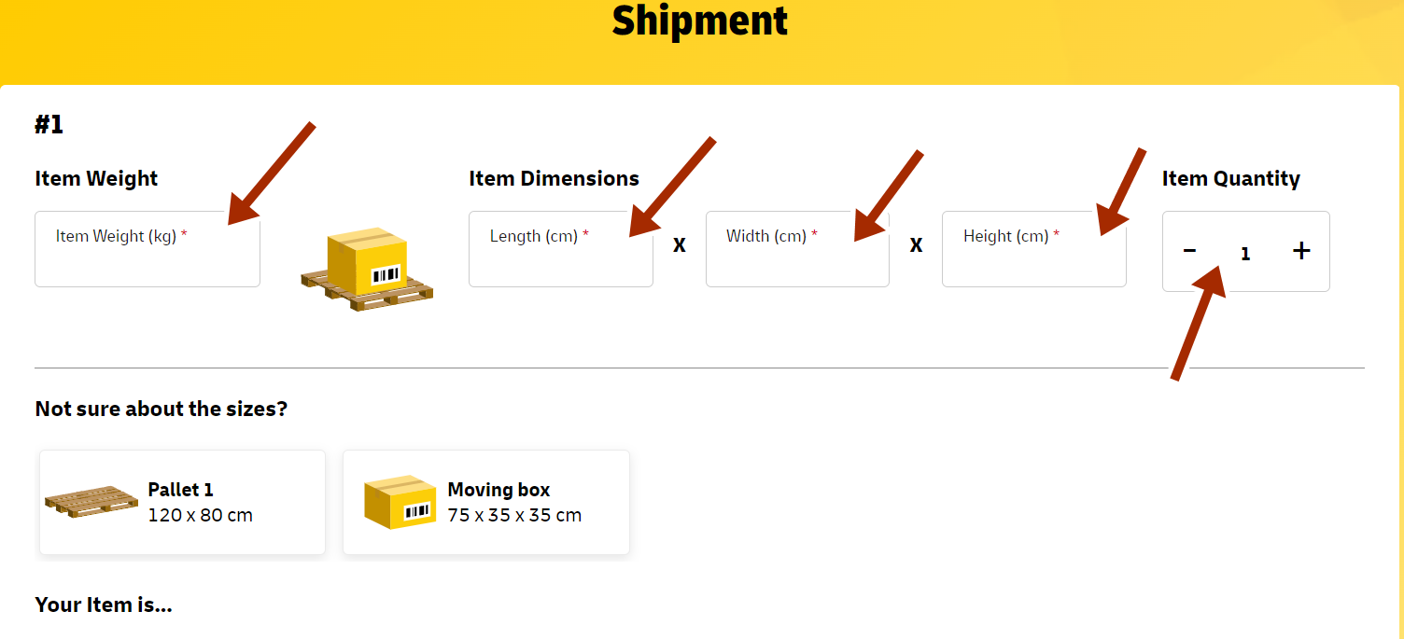Image resolution: width=1404 pixels, height=639 pixels.
Task: Increase the item quantity with the plus button
Action: tap(1301, 251)
